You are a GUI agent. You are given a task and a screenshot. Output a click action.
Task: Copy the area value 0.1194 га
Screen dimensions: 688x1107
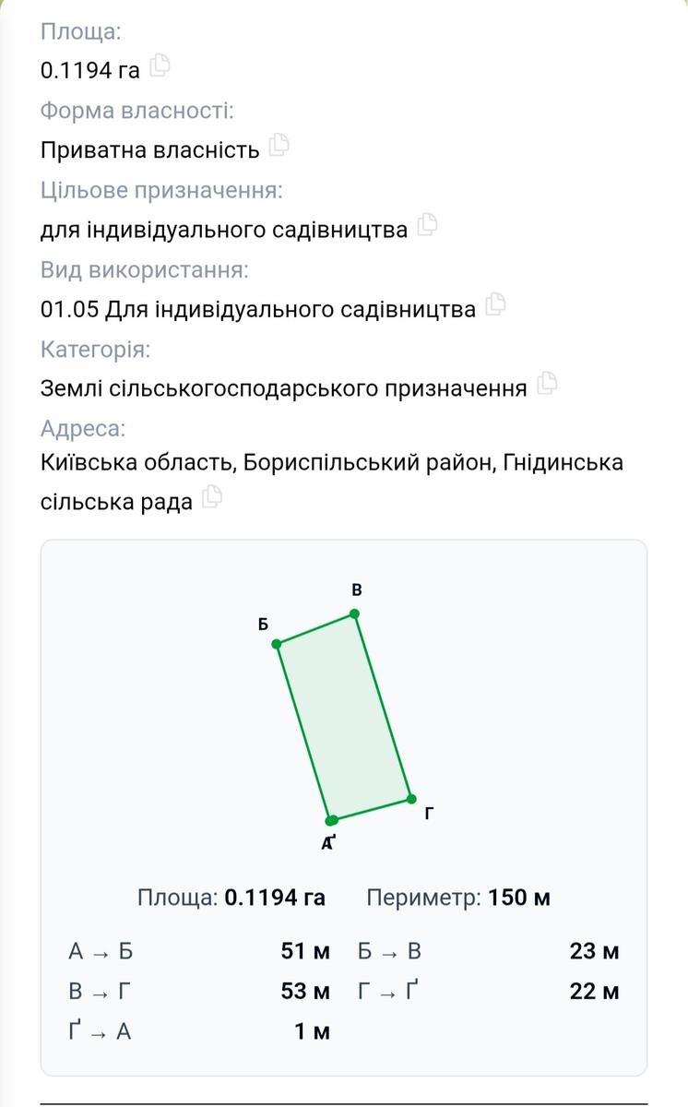pos(160,66)
